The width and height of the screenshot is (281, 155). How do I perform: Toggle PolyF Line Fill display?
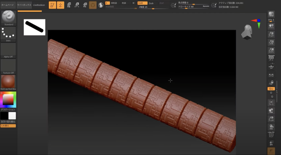pyautogui.click(x=271, y=135)
